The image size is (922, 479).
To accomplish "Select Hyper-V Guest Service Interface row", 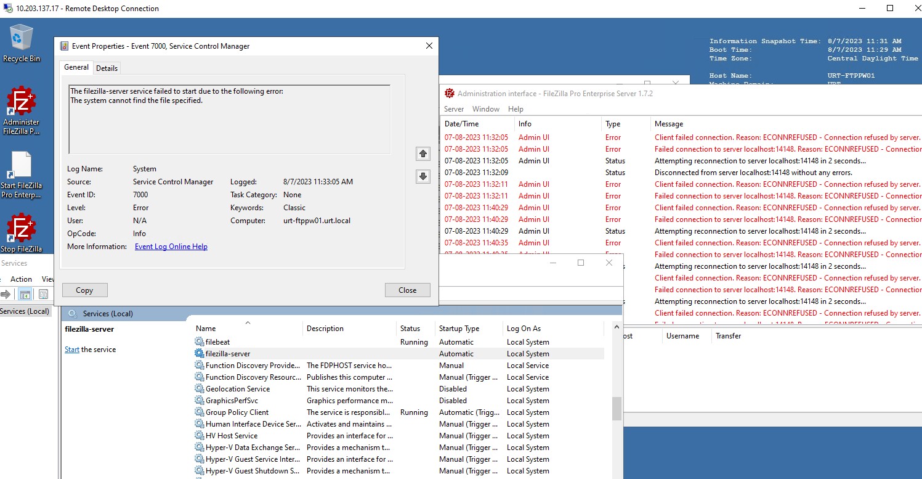I will point(399,459).
